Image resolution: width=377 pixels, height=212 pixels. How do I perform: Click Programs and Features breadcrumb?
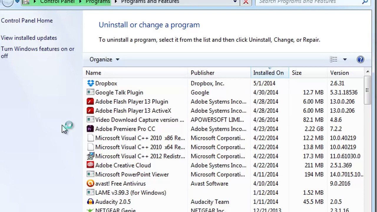click(x=150, y=2)
